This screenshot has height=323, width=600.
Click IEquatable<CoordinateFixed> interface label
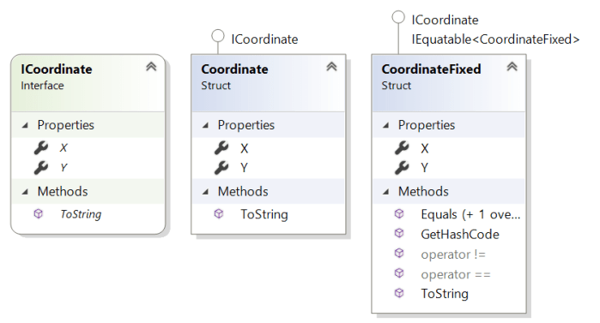click(x=495, y=39)
